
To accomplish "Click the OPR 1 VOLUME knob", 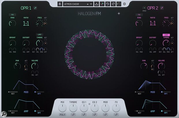I will 35,66.
